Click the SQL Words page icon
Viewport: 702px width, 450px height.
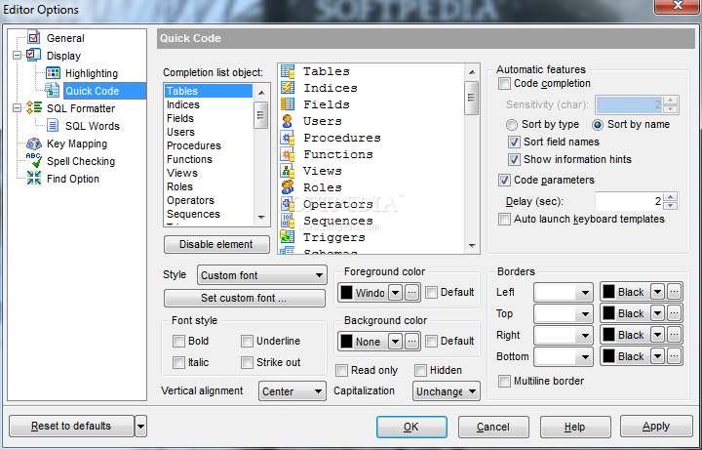point(53,126)
